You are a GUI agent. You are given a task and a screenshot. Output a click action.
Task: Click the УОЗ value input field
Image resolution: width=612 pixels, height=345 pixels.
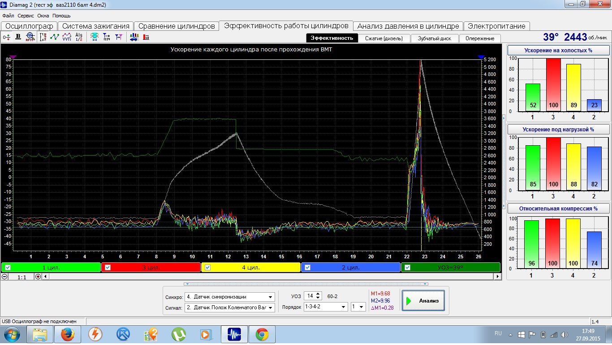310,296
